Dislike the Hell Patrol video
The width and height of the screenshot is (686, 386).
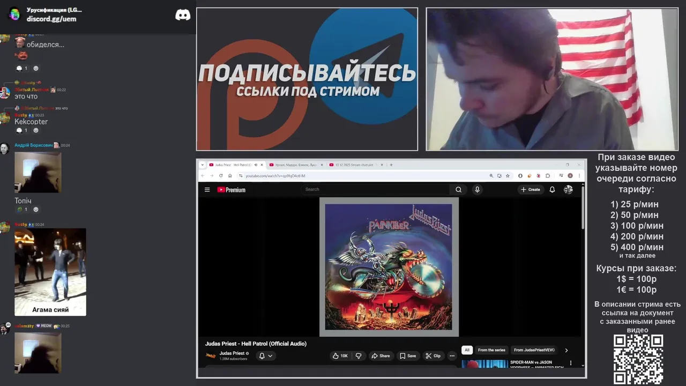tap(359, 355)
